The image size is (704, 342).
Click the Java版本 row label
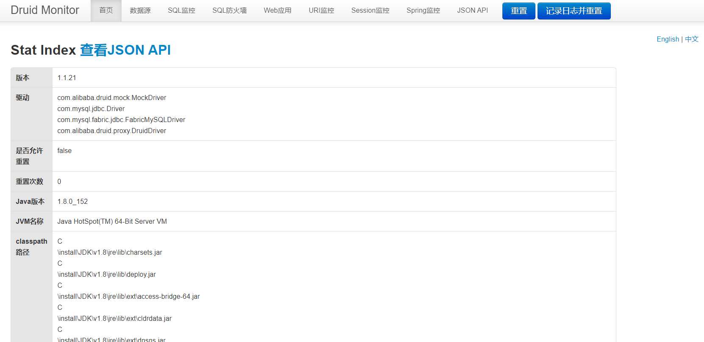point(30,201)
